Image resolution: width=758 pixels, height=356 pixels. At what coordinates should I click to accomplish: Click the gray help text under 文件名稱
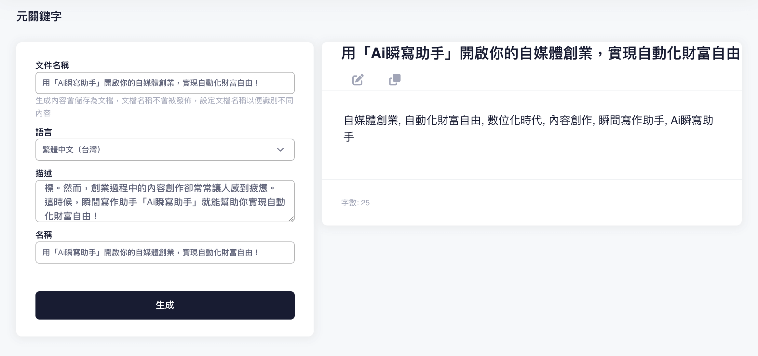click(x=164, y=101)
